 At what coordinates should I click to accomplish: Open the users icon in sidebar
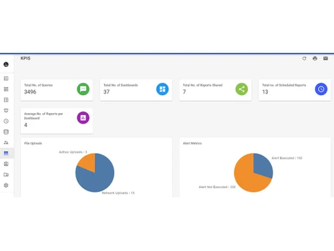point(6,143)
